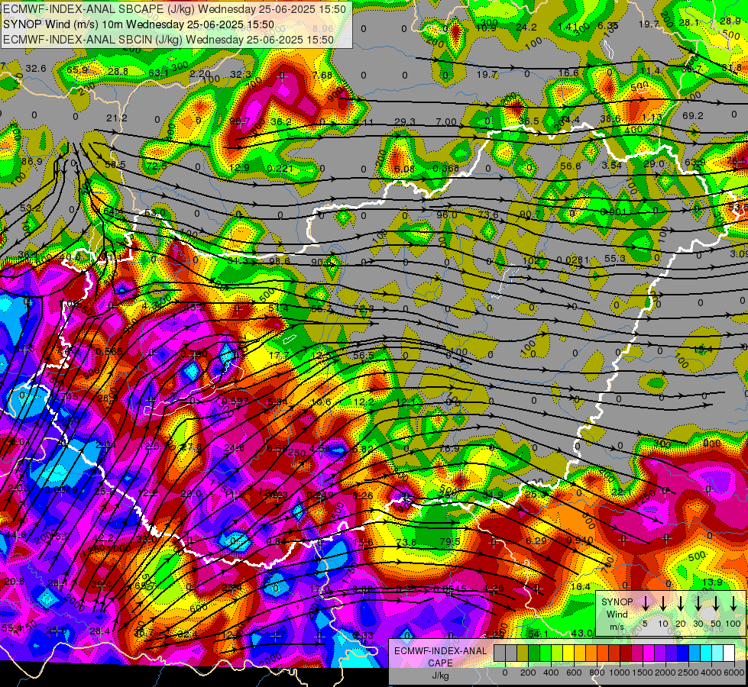748x687 pixels.
Task: Click the 'CAPE' label in the bottom legend
Action: point(440,663)
